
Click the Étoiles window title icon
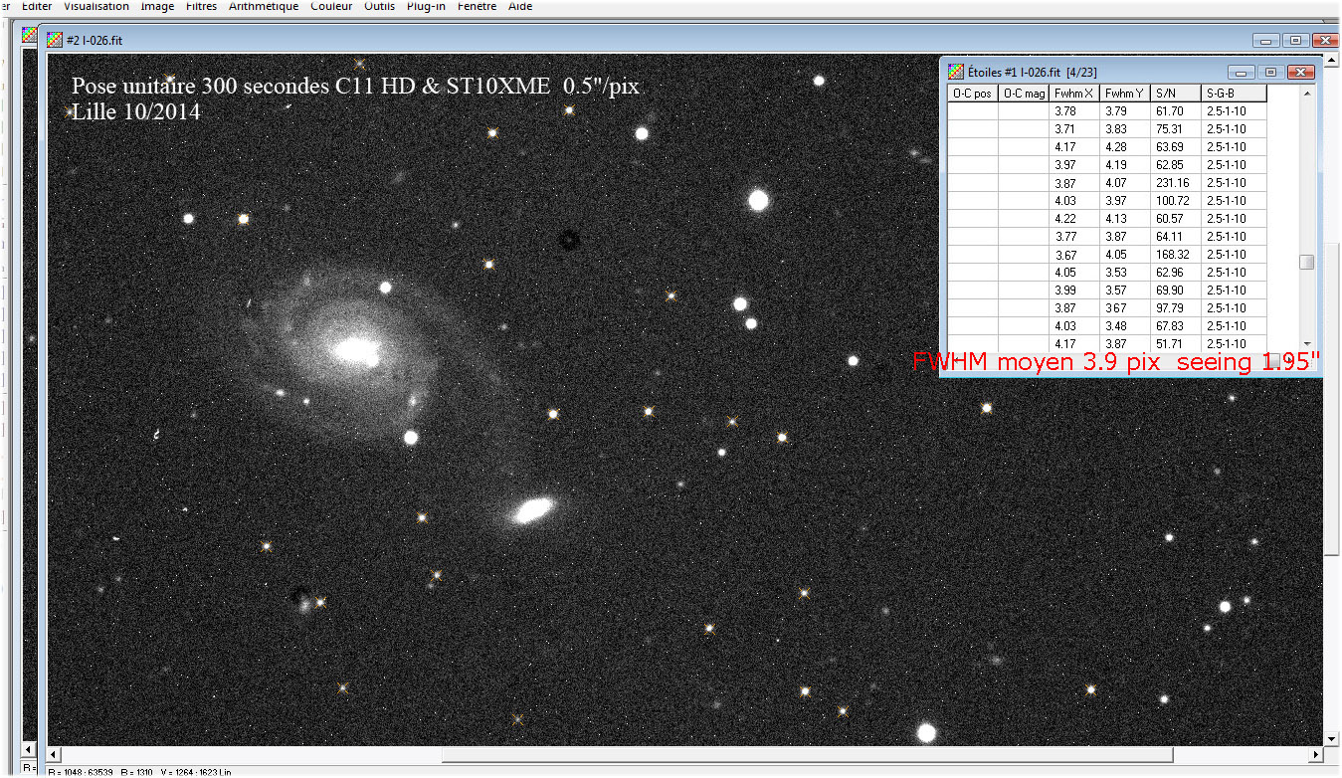[955, 72]
